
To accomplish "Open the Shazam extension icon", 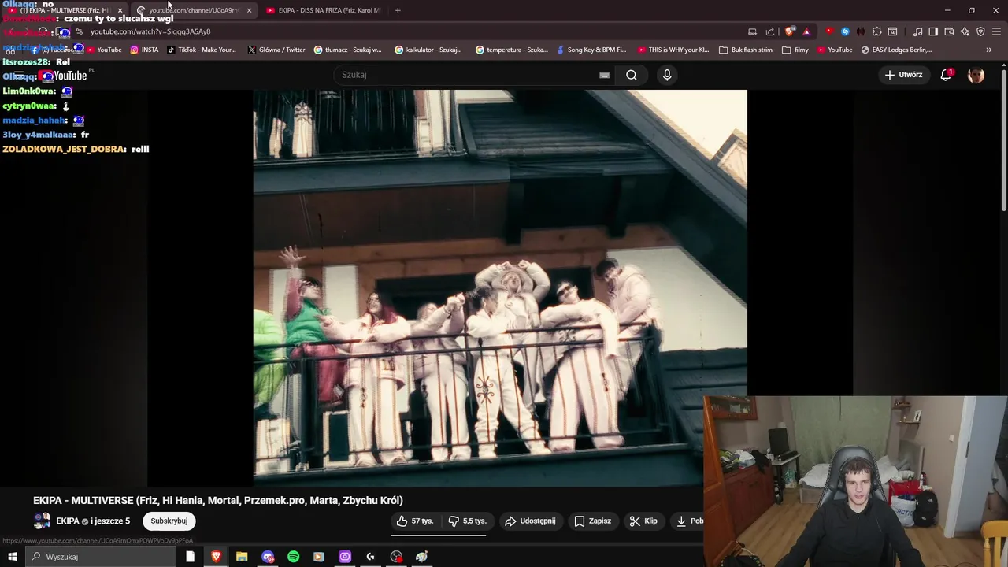I will 845,31.
